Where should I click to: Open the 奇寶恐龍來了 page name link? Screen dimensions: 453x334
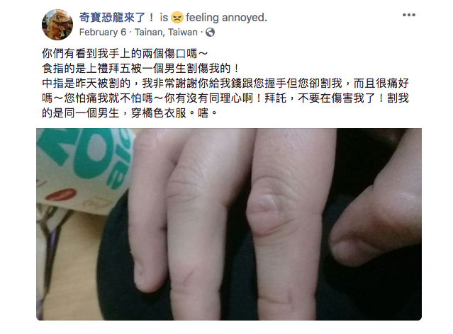click(117, 18)
